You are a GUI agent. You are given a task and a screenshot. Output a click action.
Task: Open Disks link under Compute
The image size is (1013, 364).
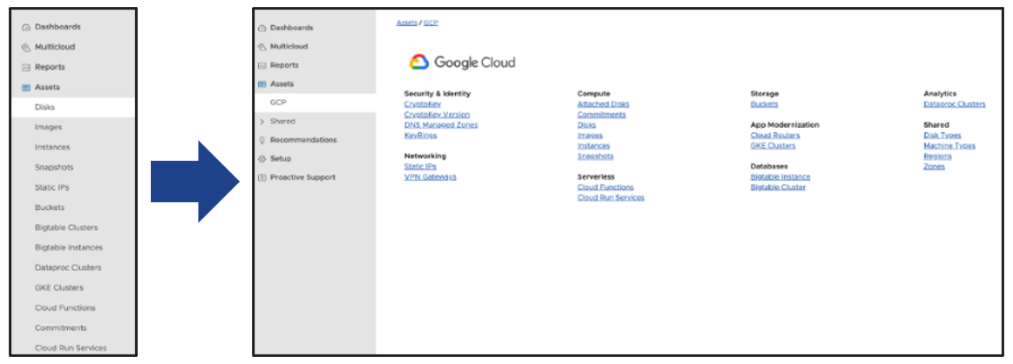587,125
